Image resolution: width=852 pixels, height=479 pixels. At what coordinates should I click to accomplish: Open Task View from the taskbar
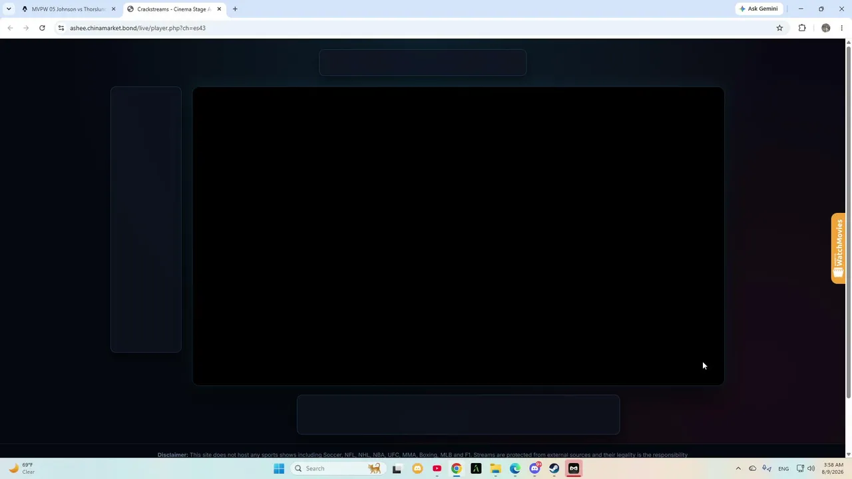point(397,468)
